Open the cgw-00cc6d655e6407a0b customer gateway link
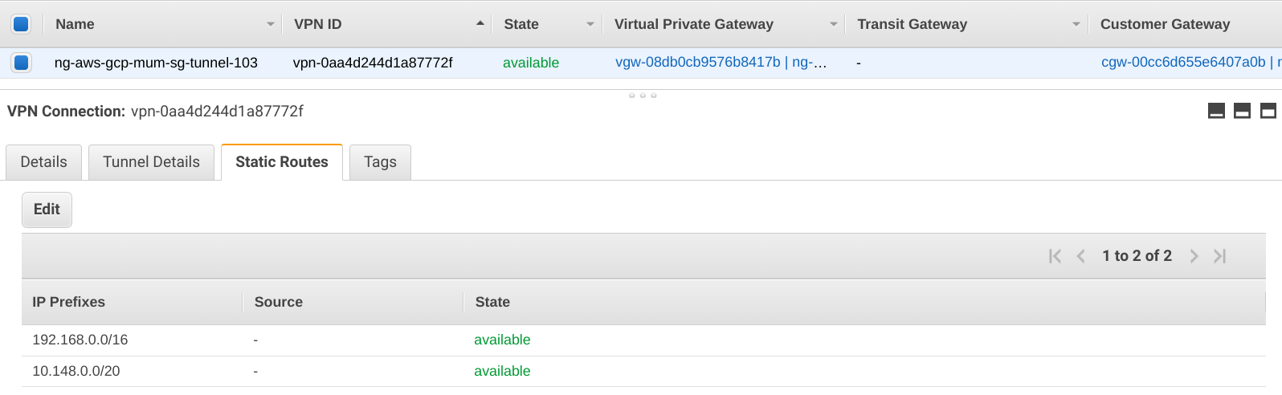Screen dimensions: 1282x395 click(1182, 63)
